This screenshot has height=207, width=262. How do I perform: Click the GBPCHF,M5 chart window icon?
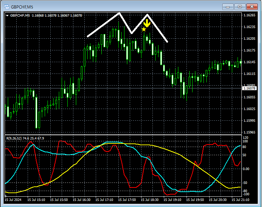tap(7, 7)
